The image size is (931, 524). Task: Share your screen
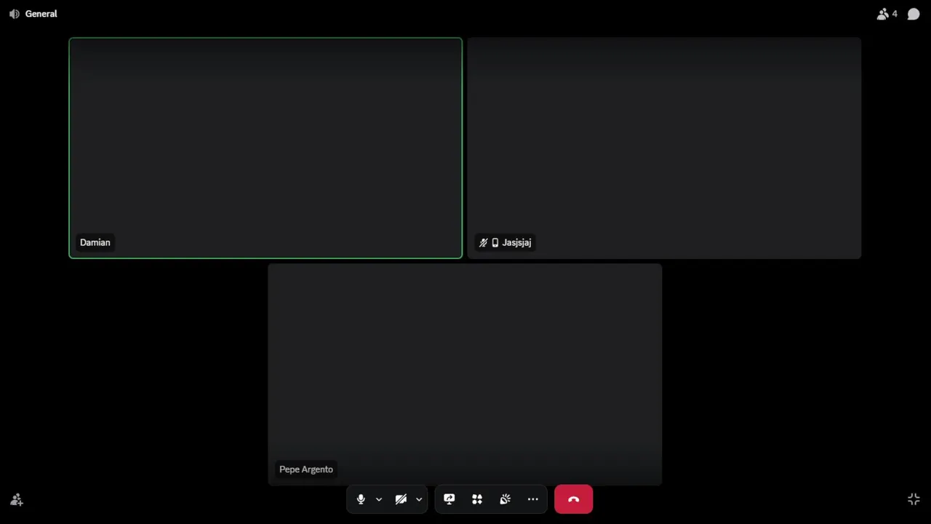[x=449, y=499]
